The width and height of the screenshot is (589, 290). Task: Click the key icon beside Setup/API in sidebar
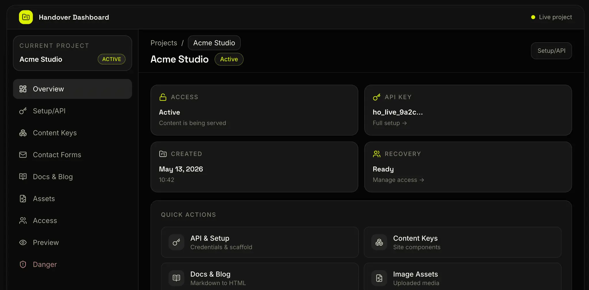[23, 111]
